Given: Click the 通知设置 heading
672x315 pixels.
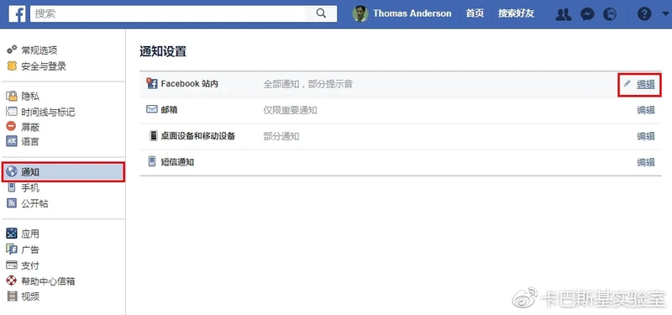Looking at the screenshot, I should 163,52.
